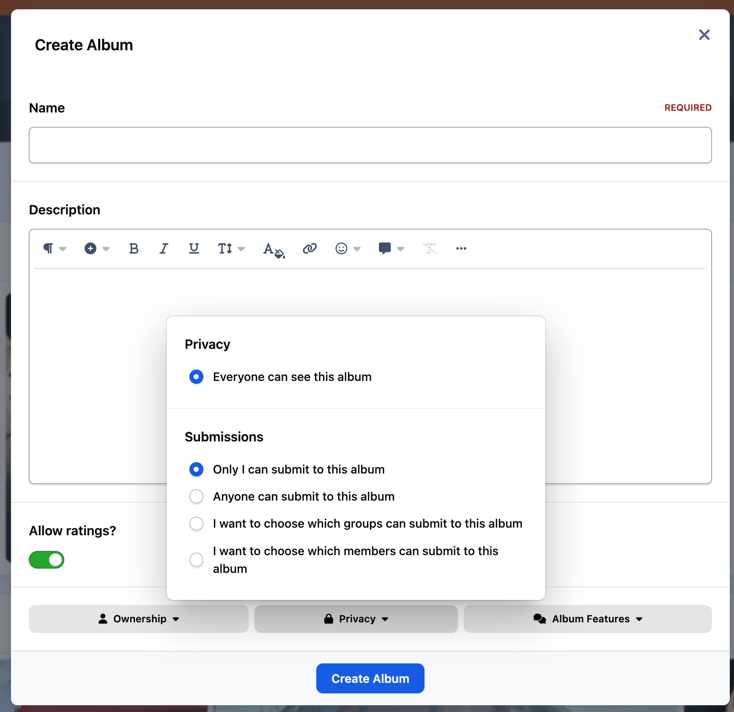This screenshot has height=712, width=734.
Task: Click the chat bubbles icon on Album Features
Action: tap(540, 619)
